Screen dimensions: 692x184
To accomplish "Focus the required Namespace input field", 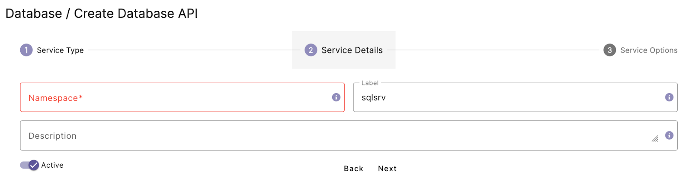I will [182, 97].
